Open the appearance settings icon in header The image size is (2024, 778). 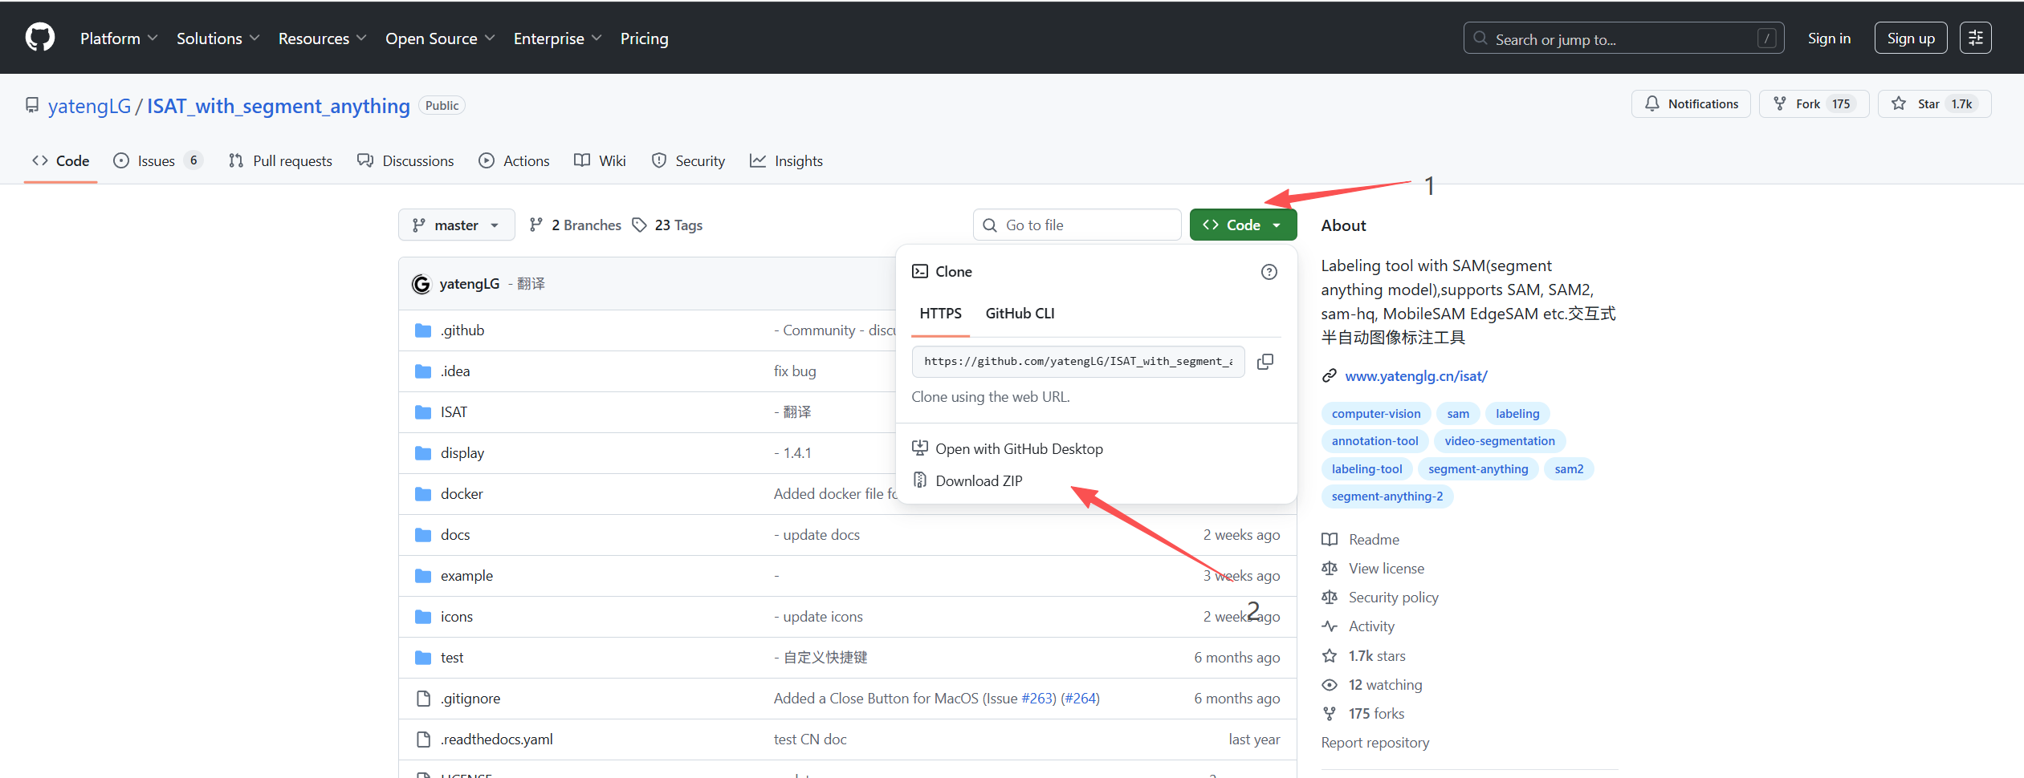(x=1975, y=38)
